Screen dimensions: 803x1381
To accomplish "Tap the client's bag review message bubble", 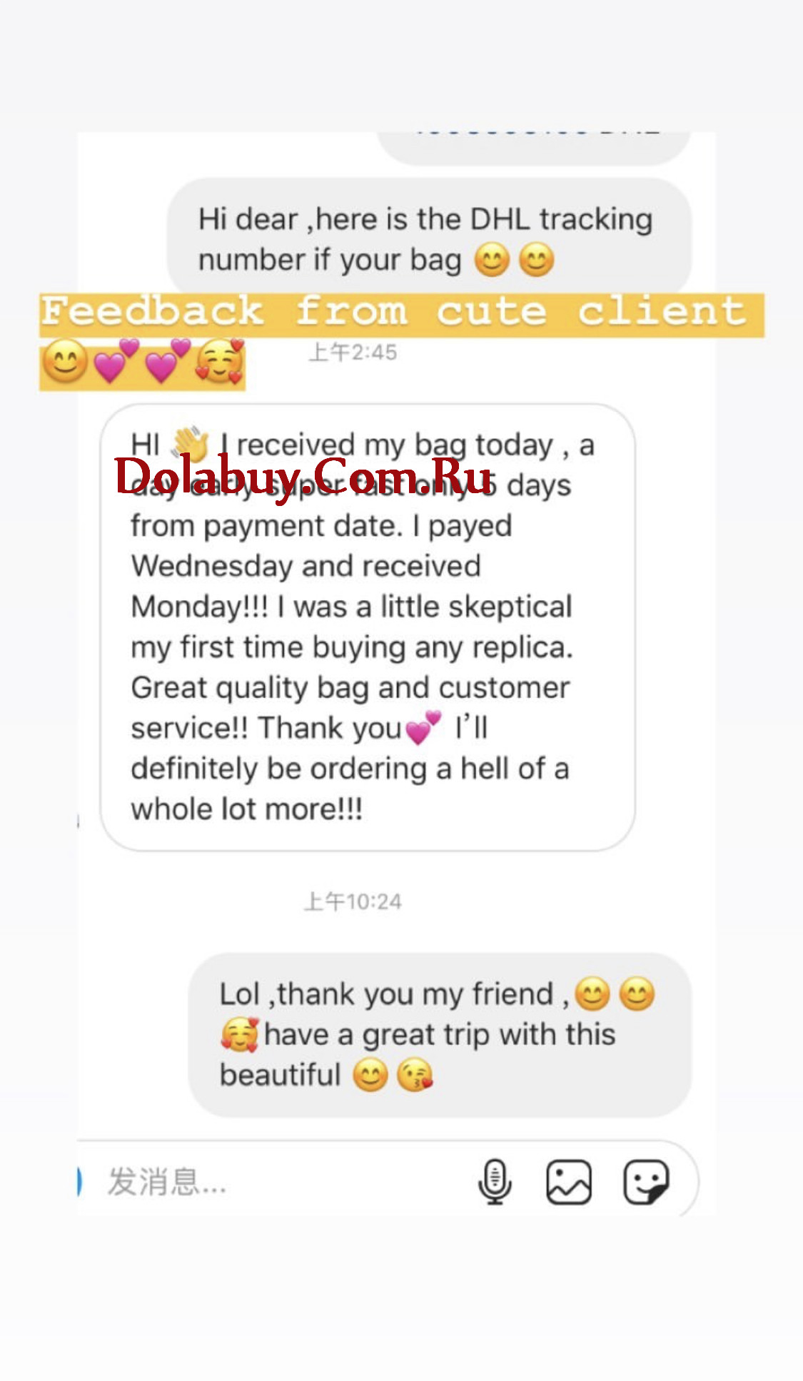I will tap(368, 627).
